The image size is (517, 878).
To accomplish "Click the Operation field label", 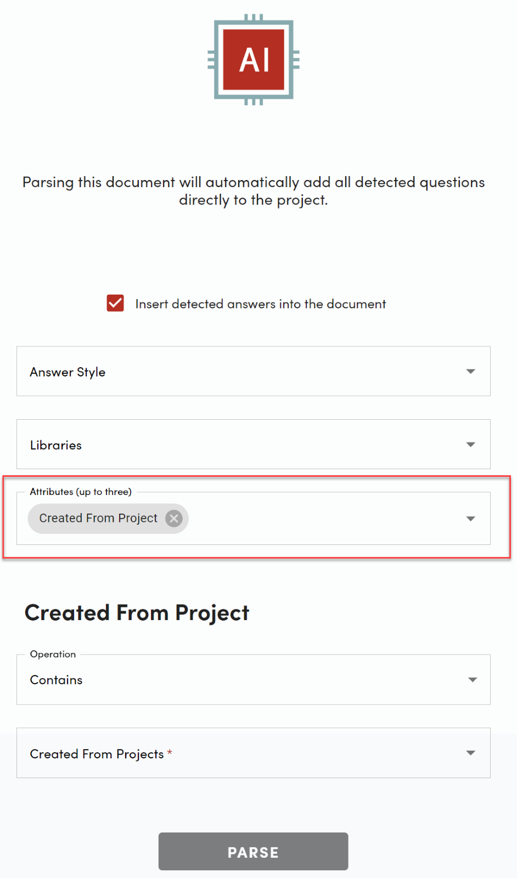I will pos(53,654).
